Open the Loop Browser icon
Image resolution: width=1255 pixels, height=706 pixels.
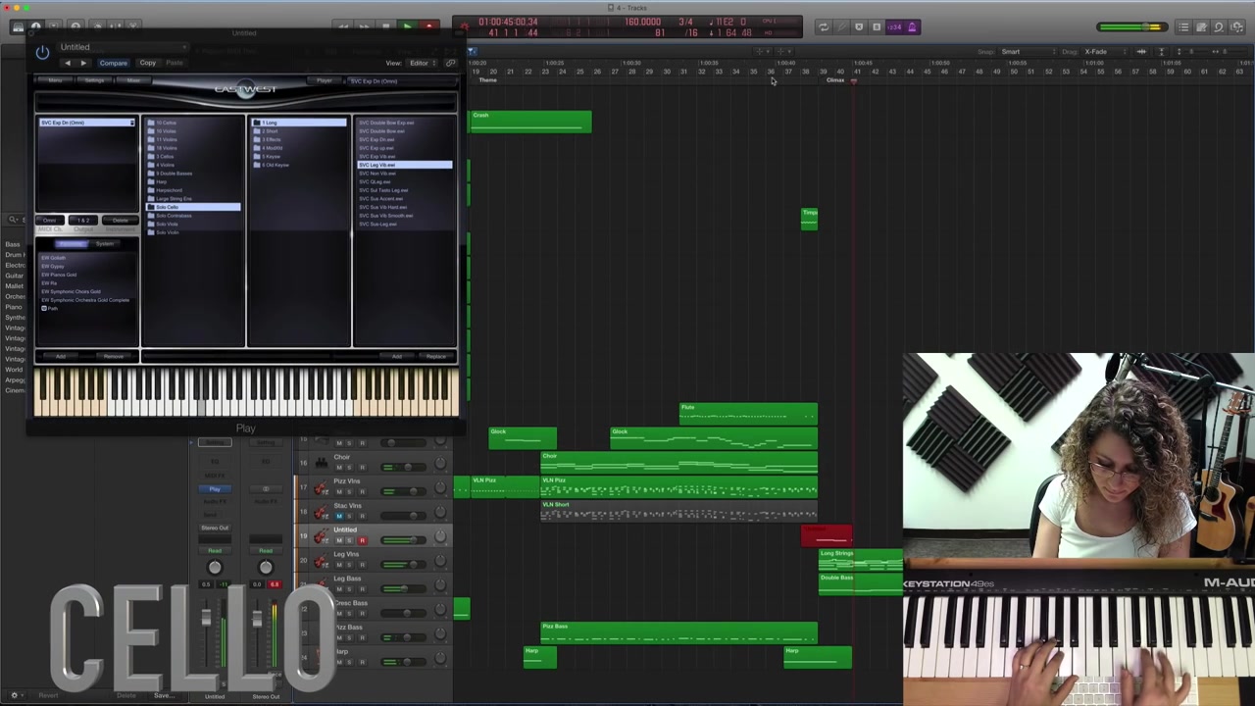tap(1219, 27)
